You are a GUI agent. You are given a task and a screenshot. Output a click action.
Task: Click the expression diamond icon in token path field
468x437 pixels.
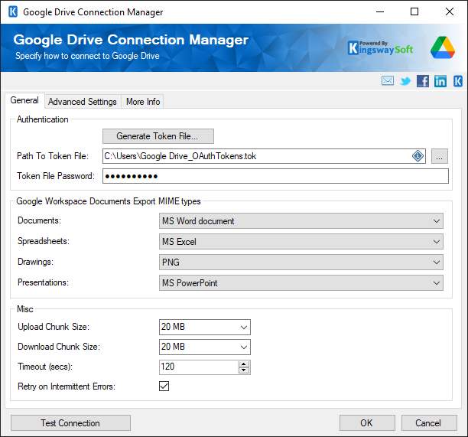click(418, 156)
